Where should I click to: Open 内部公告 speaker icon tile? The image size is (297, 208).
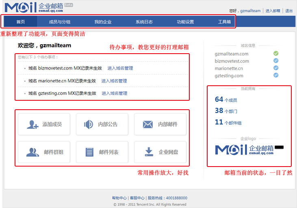[88, 124]
